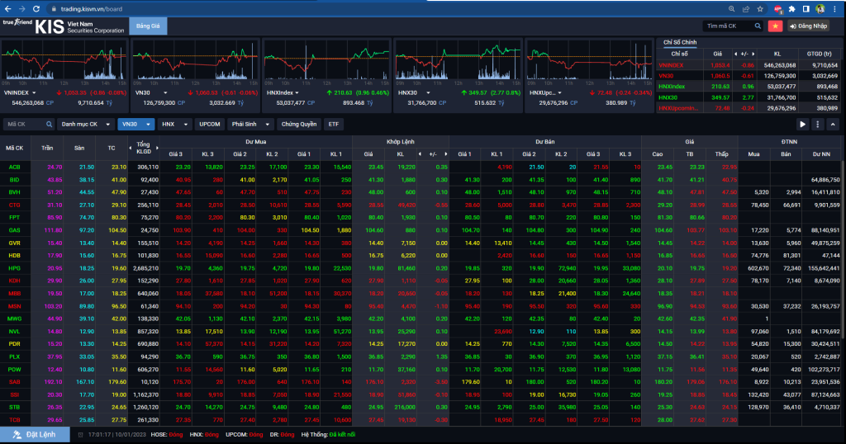846x444 pixels.
Task: Open the three-dot table options menu
Action: (817, 124)
